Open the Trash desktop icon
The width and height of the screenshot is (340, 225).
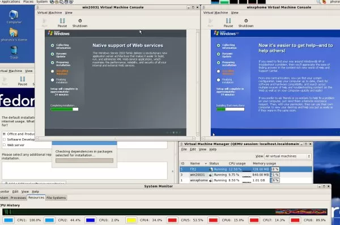[14, 53]
